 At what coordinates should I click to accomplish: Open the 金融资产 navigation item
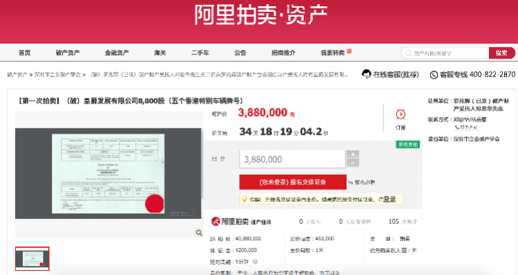[x=117, y=53]
